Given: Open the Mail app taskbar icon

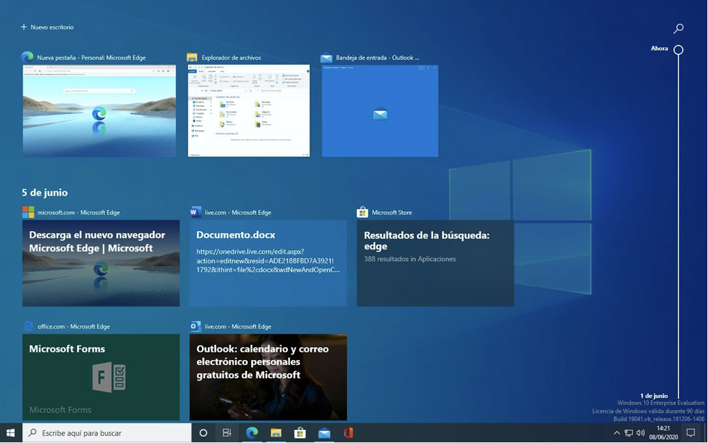Looking at the screenshot, I should click(x=324, y=433).
